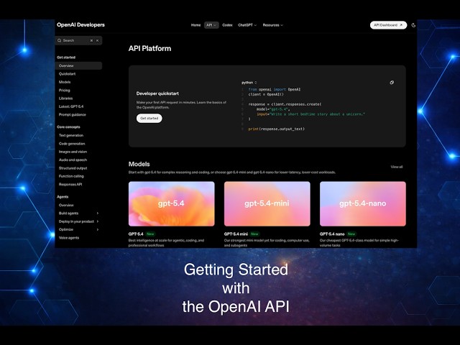
Task: Open Libraries in sidebar
Action: coord(65,98)
